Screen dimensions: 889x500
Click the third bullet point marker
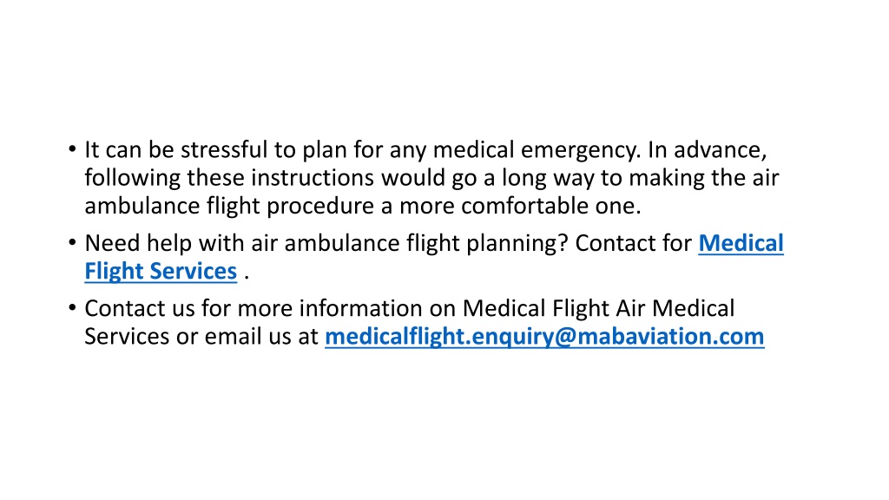tap(72, 308)
